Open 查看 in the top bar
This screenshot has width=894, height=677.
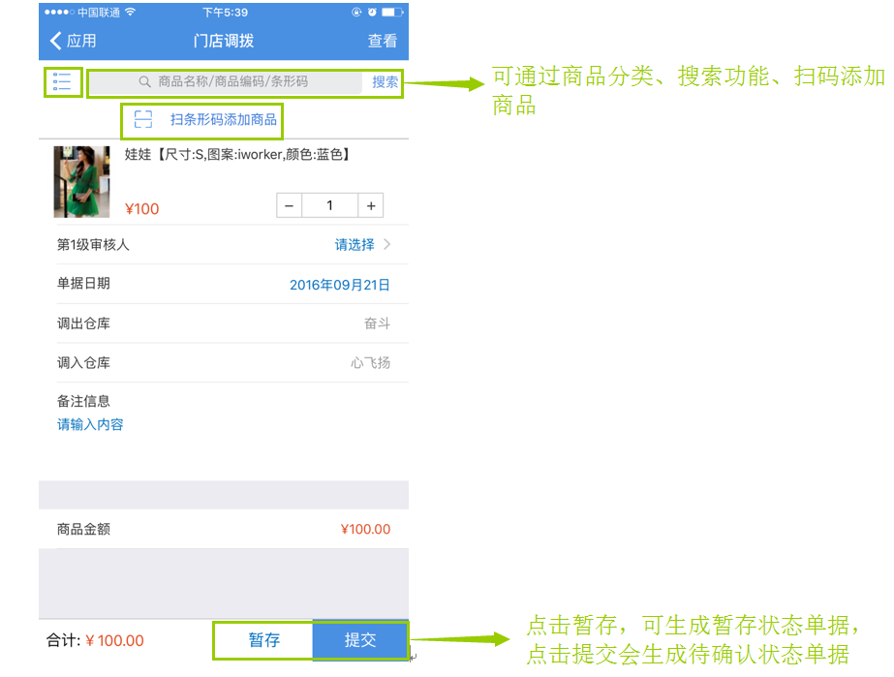point(382,41)
